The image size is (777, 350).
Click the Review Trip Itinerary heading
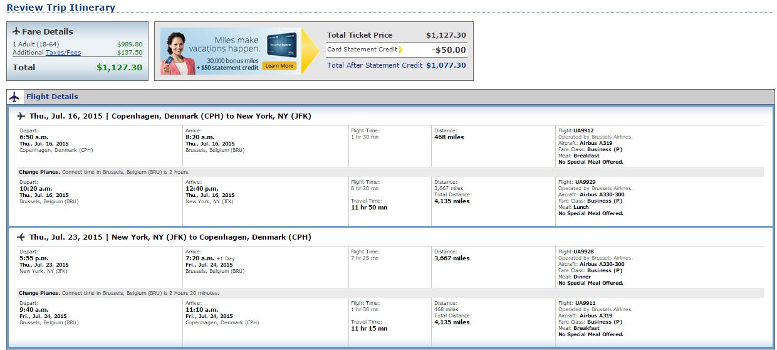61,8
